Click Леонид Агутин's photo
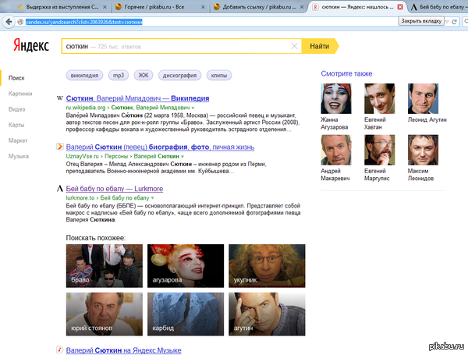The image size is (468, 355). 423,98
